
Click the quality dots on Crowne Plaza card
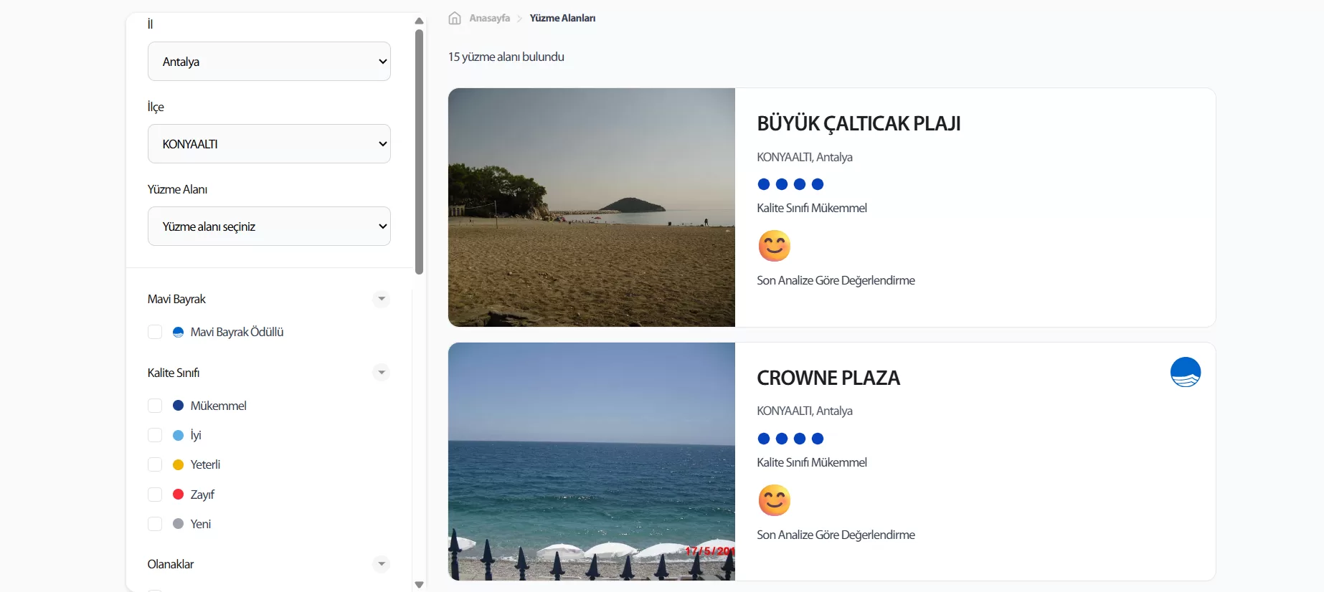click(790, 439)
